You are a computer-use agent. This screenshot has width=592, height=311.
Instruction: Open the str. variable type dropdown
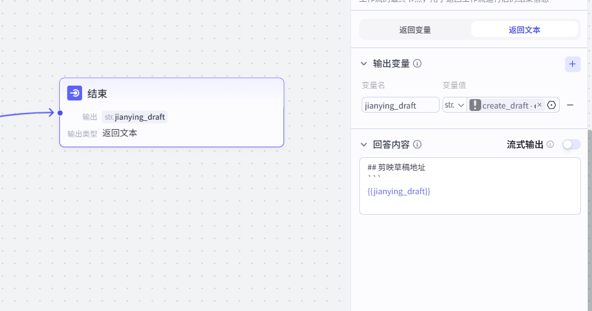(x=455, y=105)
